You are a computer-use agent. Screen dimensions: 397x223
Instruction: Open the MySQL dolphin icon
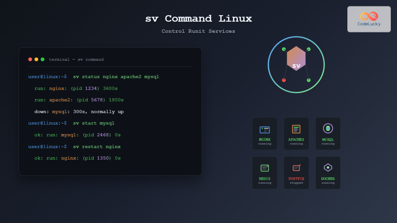click(328, 129)
